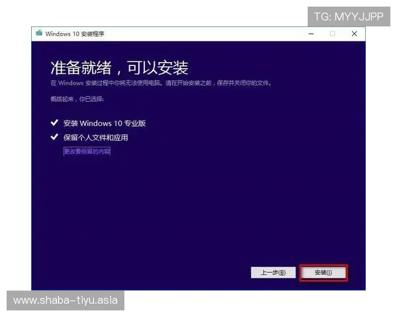The image size is (397, 317).
Task: Click the Windows 10 安装程序 window title
Action: (75, 34)
